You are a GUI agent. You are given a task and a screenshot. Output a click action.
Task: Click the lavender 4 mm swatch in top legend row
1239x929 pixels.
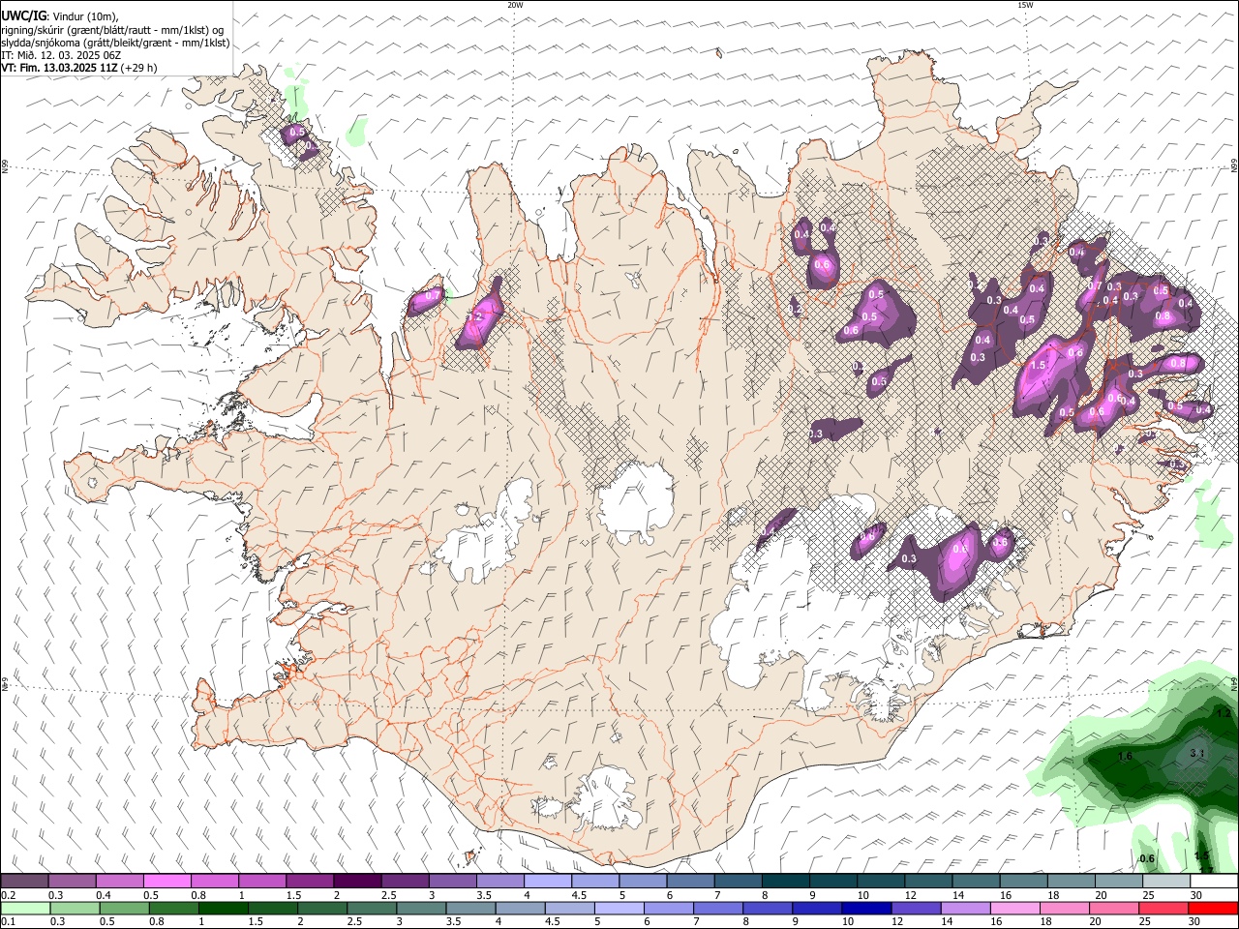[546, 882]
